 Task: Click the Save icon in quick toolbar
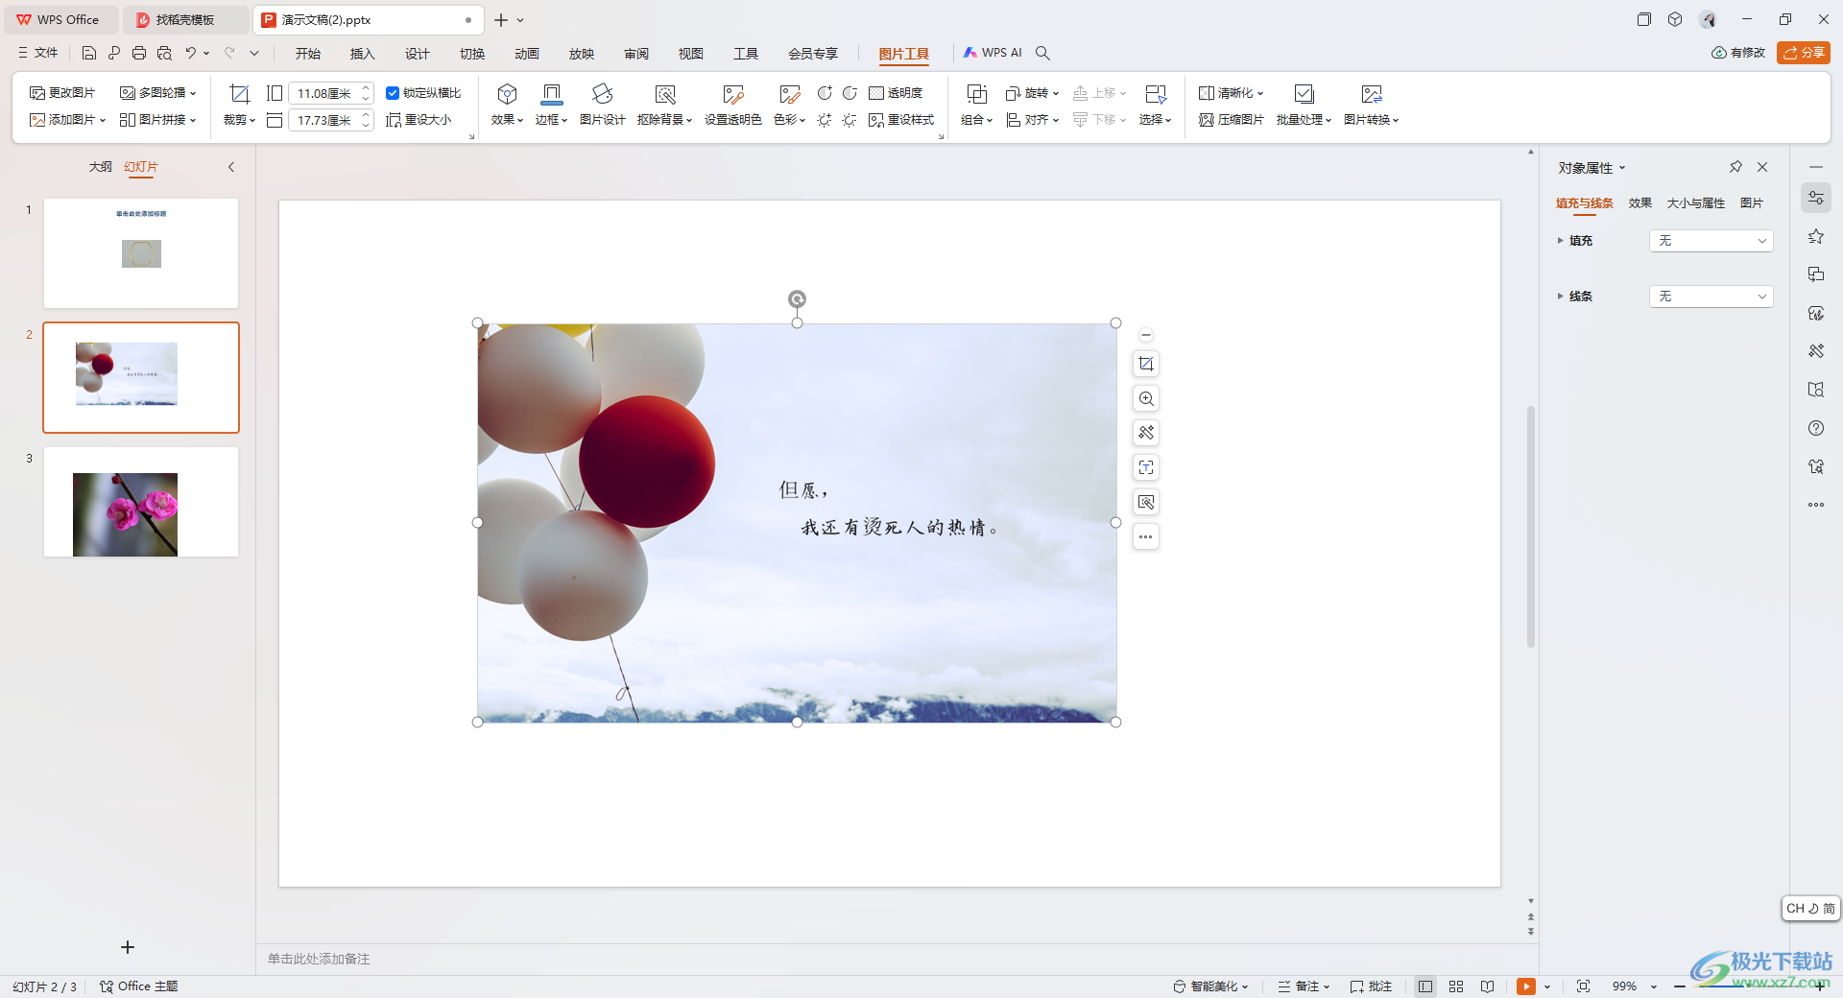[x=89, y=53]
